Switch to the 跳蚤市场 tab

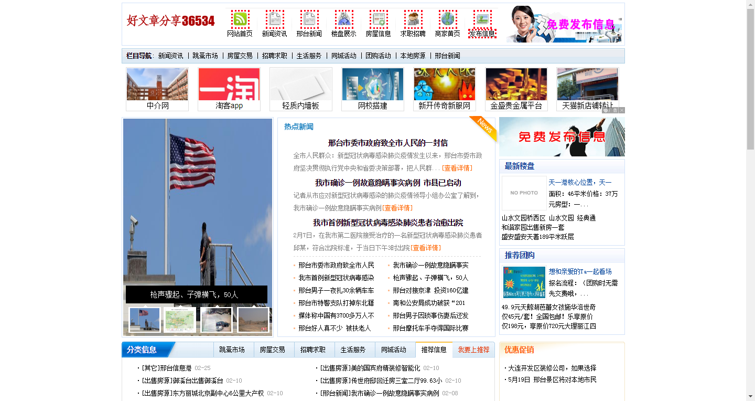point(232,350)
